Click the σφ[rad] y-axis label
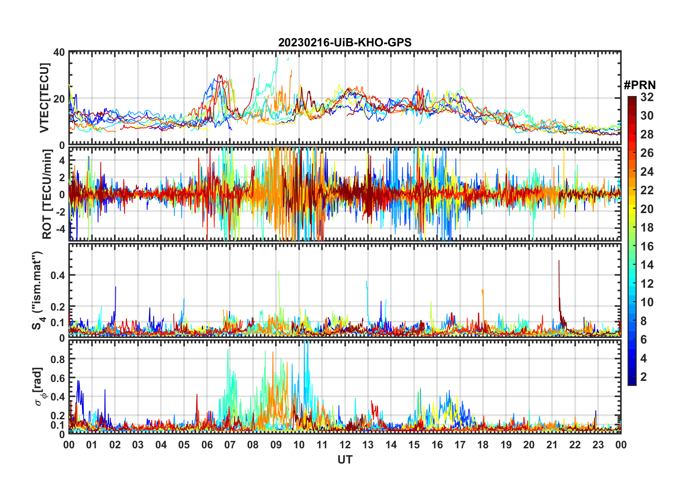The height and width of the screenshot is (482, 690). coord(39,387)
